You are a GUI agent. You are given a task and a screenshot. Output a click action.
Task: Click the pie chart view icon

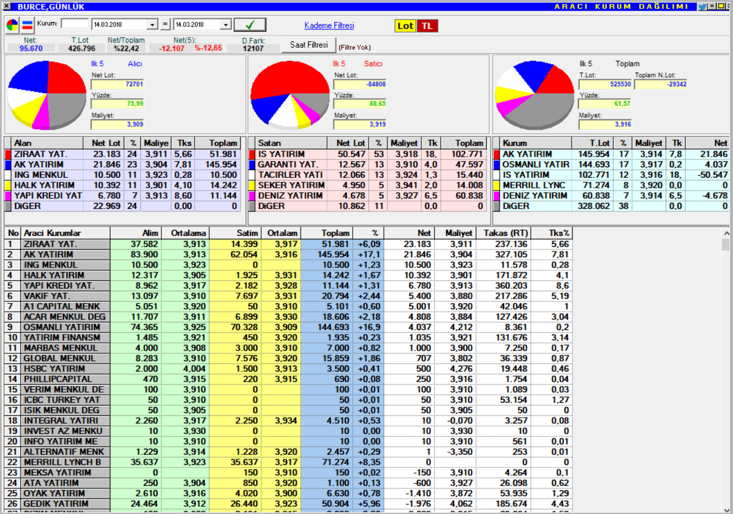click(x=12, y=25)
